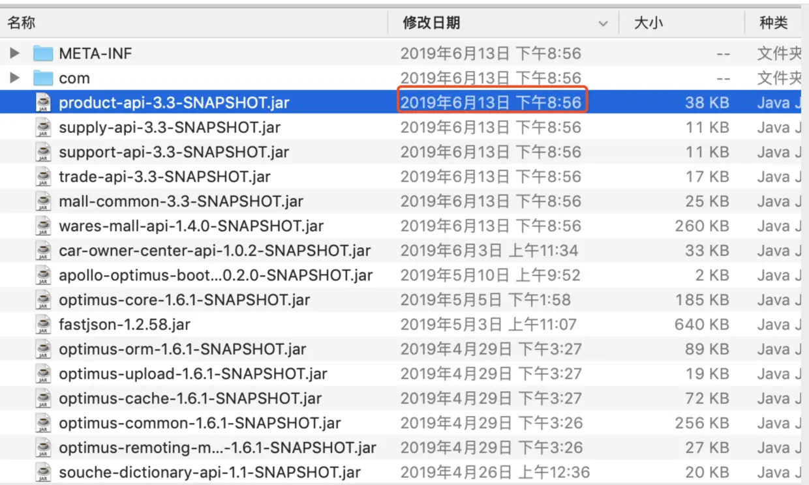Select file supply-api-3.3-SNAPSHOT.jar
The height and width of the screenshot is (485, 809).
(x=170, y=127)
